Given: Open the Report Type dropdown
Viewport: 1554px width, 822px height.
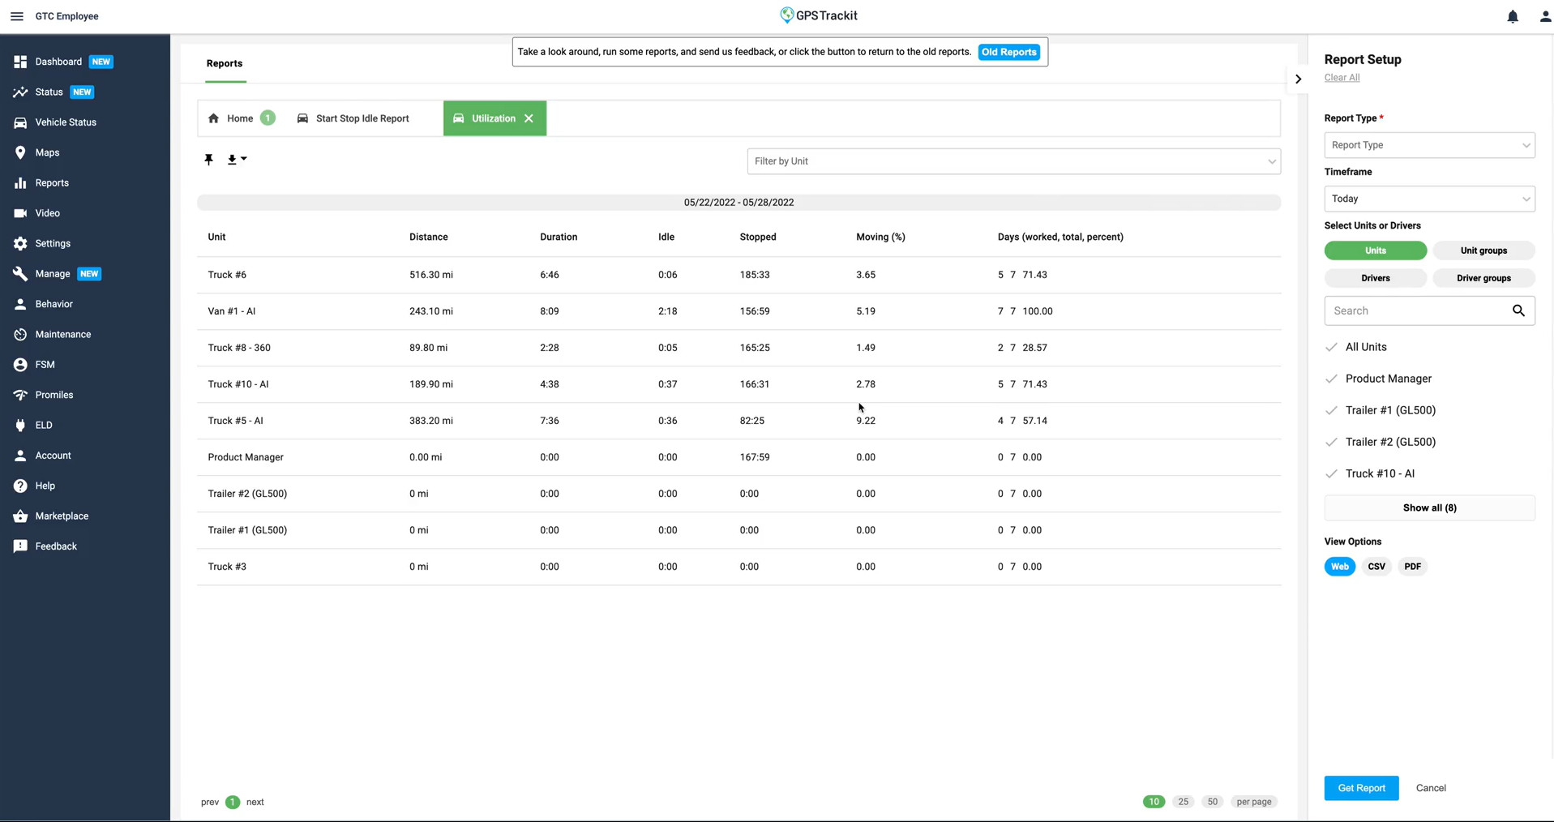Looking at the screenshot, I should pos(1428,145).
